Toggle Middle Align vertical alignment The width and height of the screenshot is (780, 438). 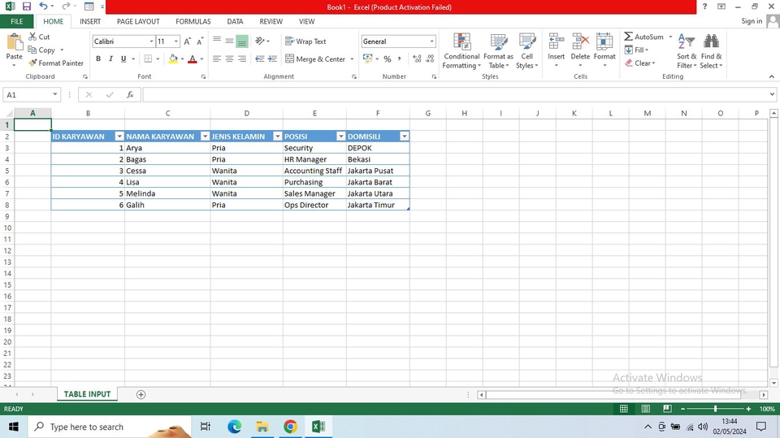pos(229,41)
